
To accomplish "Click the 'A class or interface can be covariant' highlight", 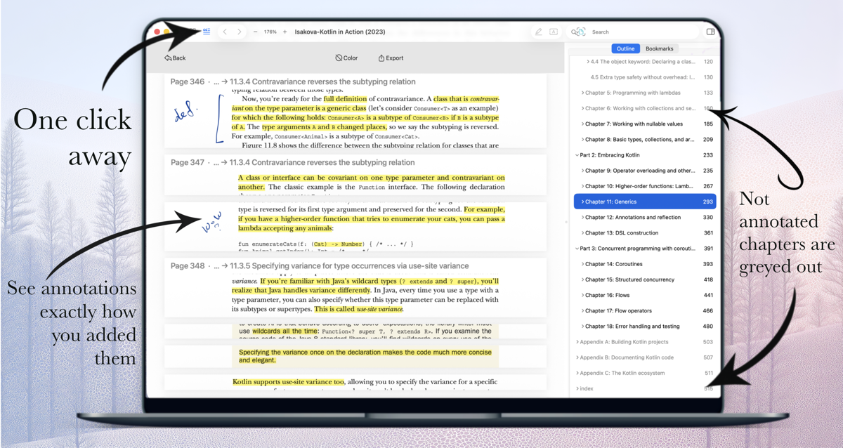I will pyautogui.click(x=371, y=183).
